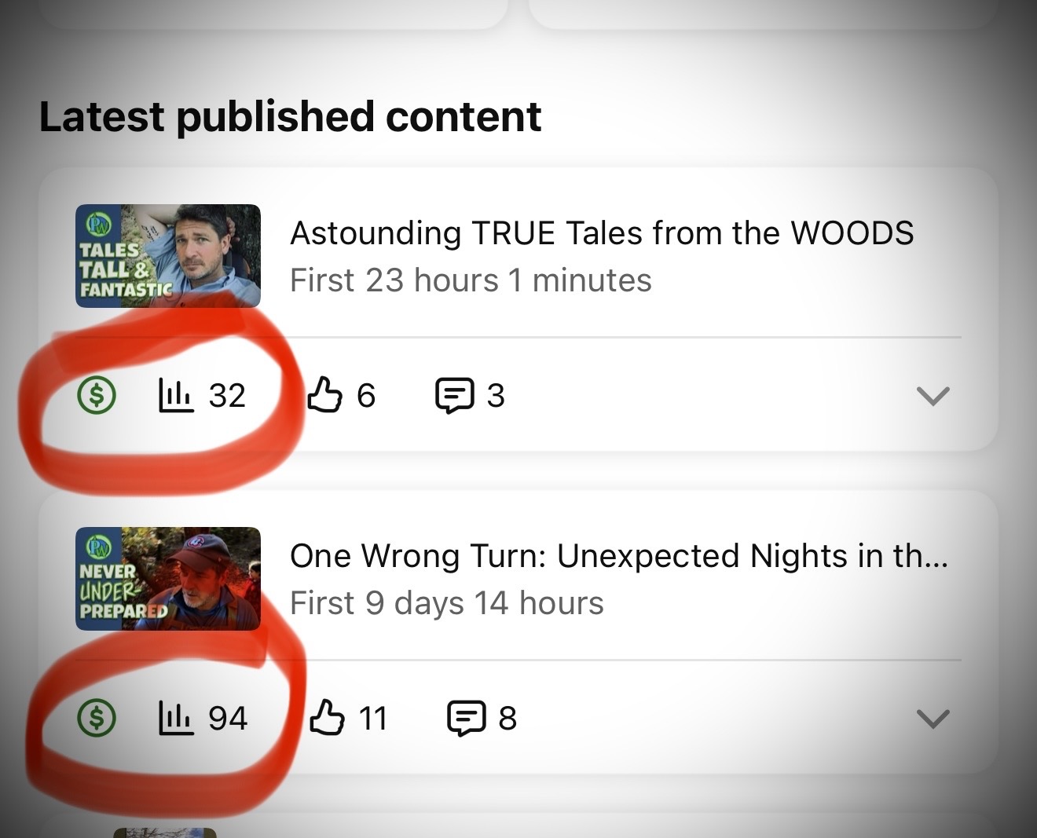
Task: Click the comments icon showing 3
Action: tap(455, 396)
